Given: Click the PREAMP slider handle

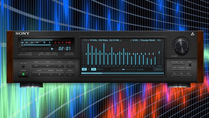Looking at the screenshot, I should [x=159, y=52].
